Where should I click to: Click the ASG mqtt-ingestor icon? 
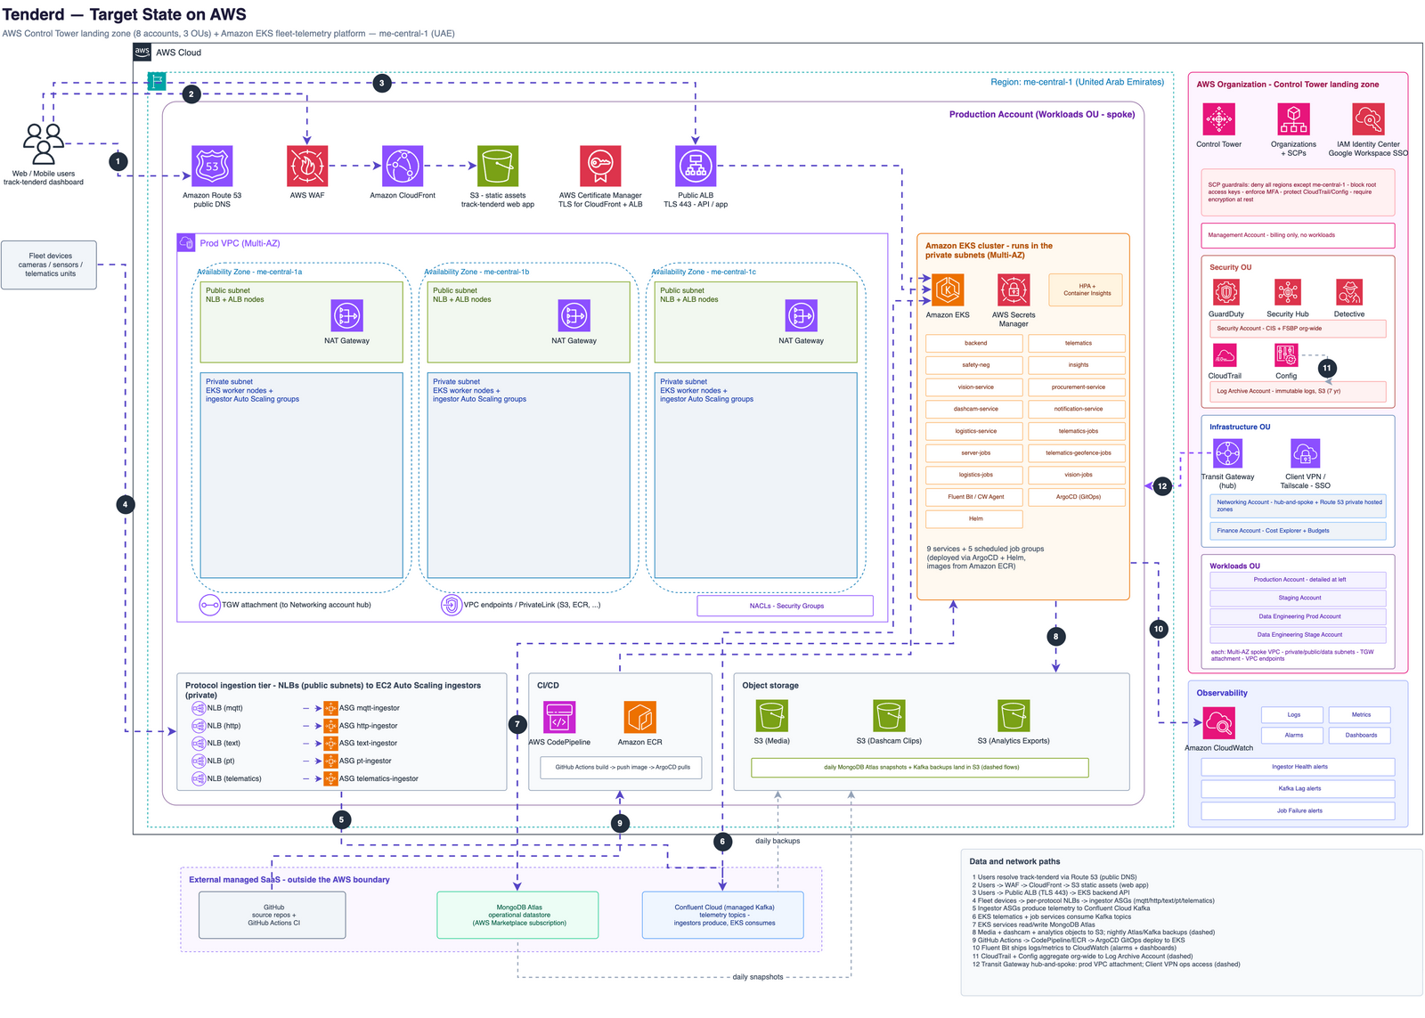click(x=330, y=708)
